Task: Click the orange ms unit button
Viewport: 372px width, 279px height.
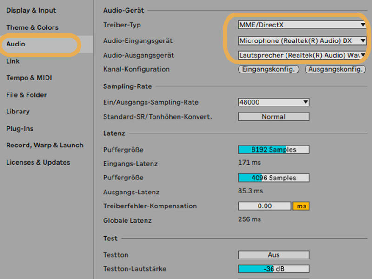Action: pyautogui.click(x=301, y=206)
